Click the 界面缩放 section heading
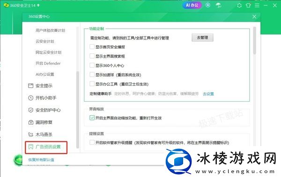The height and width of the screenshot is (177, 281). 96,109
